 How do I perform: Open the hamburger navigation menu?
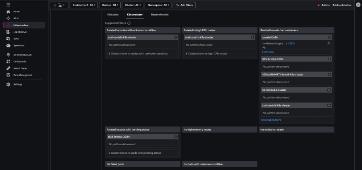[8, 5]
